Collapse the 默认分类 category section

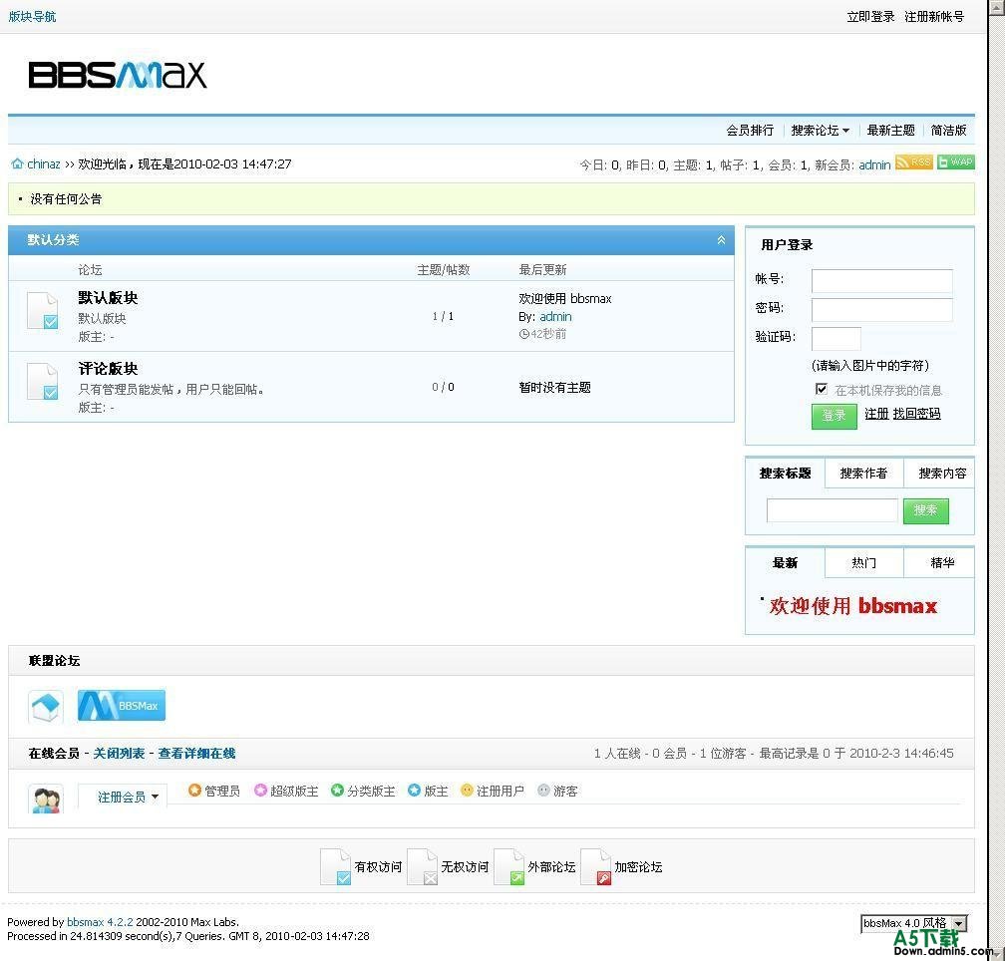721,240
